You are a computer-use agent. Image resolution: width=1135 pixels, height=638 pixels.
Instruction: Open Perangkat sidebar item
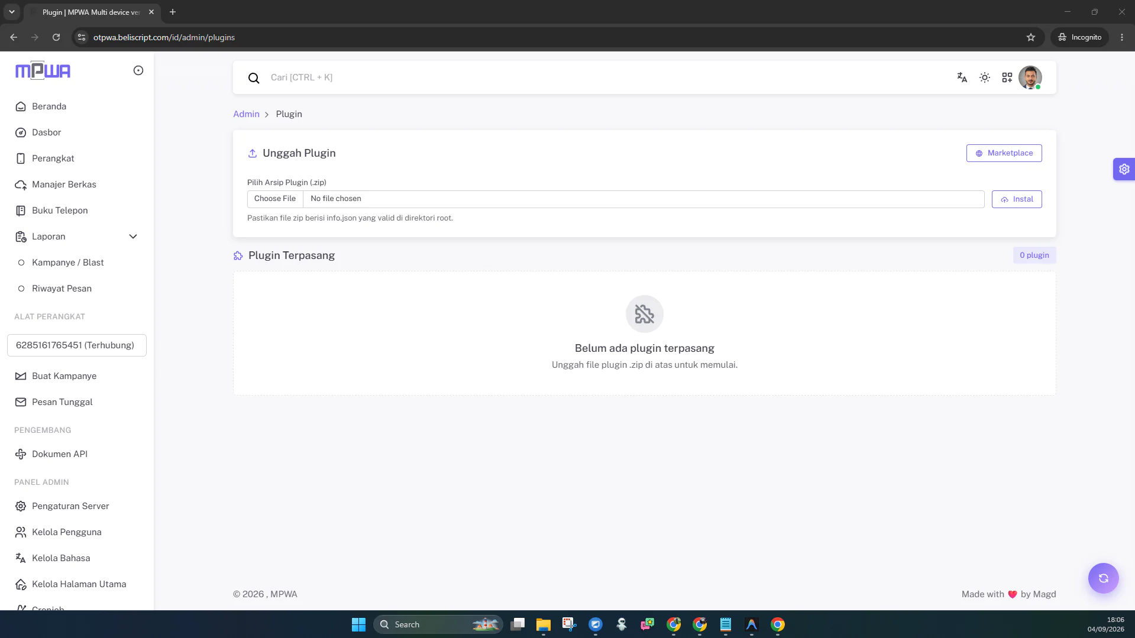[77, 158]
